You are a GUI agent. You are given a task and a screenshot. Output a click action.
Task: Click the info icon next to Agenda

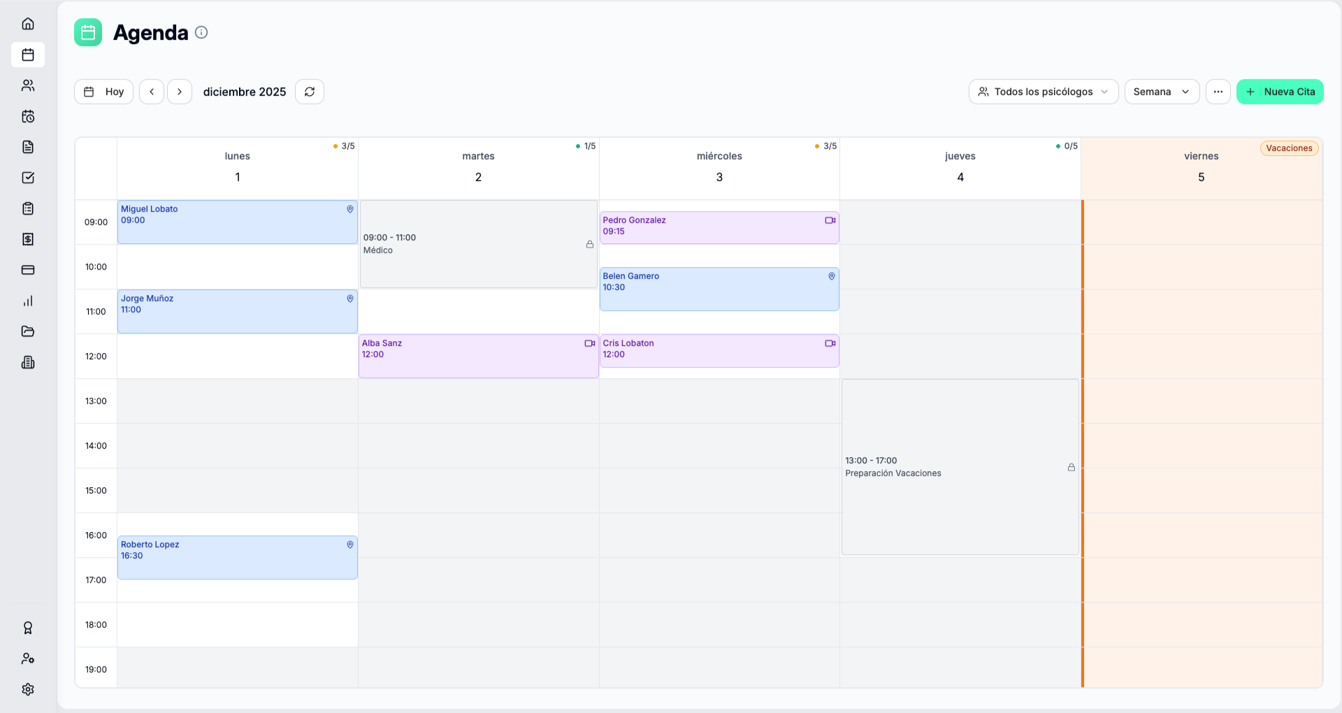pyautogui.click(x=201, y=32)
